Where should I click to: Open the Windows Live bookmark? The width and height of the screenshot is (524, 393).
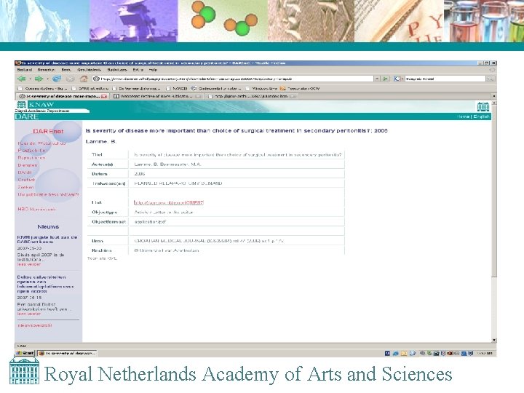[261, 89]
